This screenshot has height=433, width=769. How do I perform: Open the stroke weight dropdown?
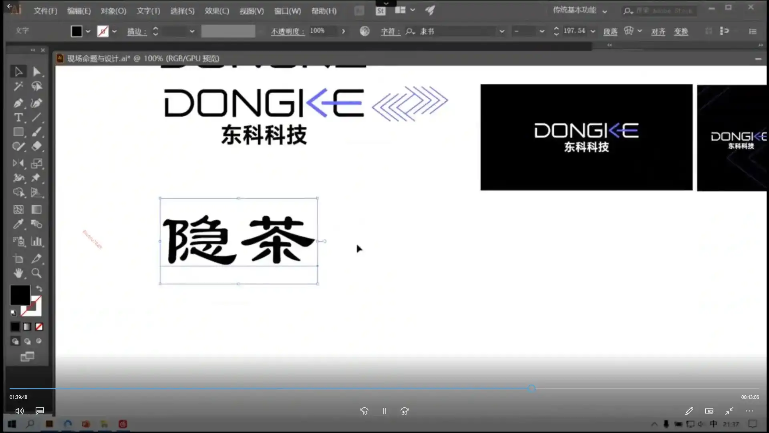[x=192, y=31]
